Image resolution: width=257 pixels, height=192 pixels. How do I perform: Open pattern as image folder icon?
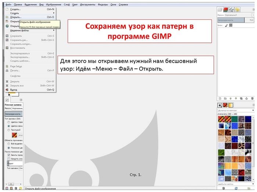point(249,188)
